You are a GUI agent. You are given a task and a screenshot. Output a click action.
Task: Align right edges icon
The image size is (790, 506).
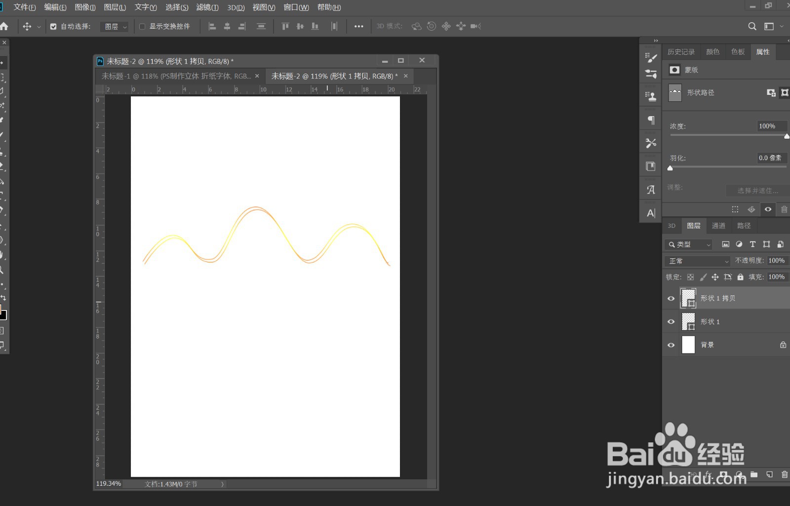pyautogui.click(x=242, y=26)
